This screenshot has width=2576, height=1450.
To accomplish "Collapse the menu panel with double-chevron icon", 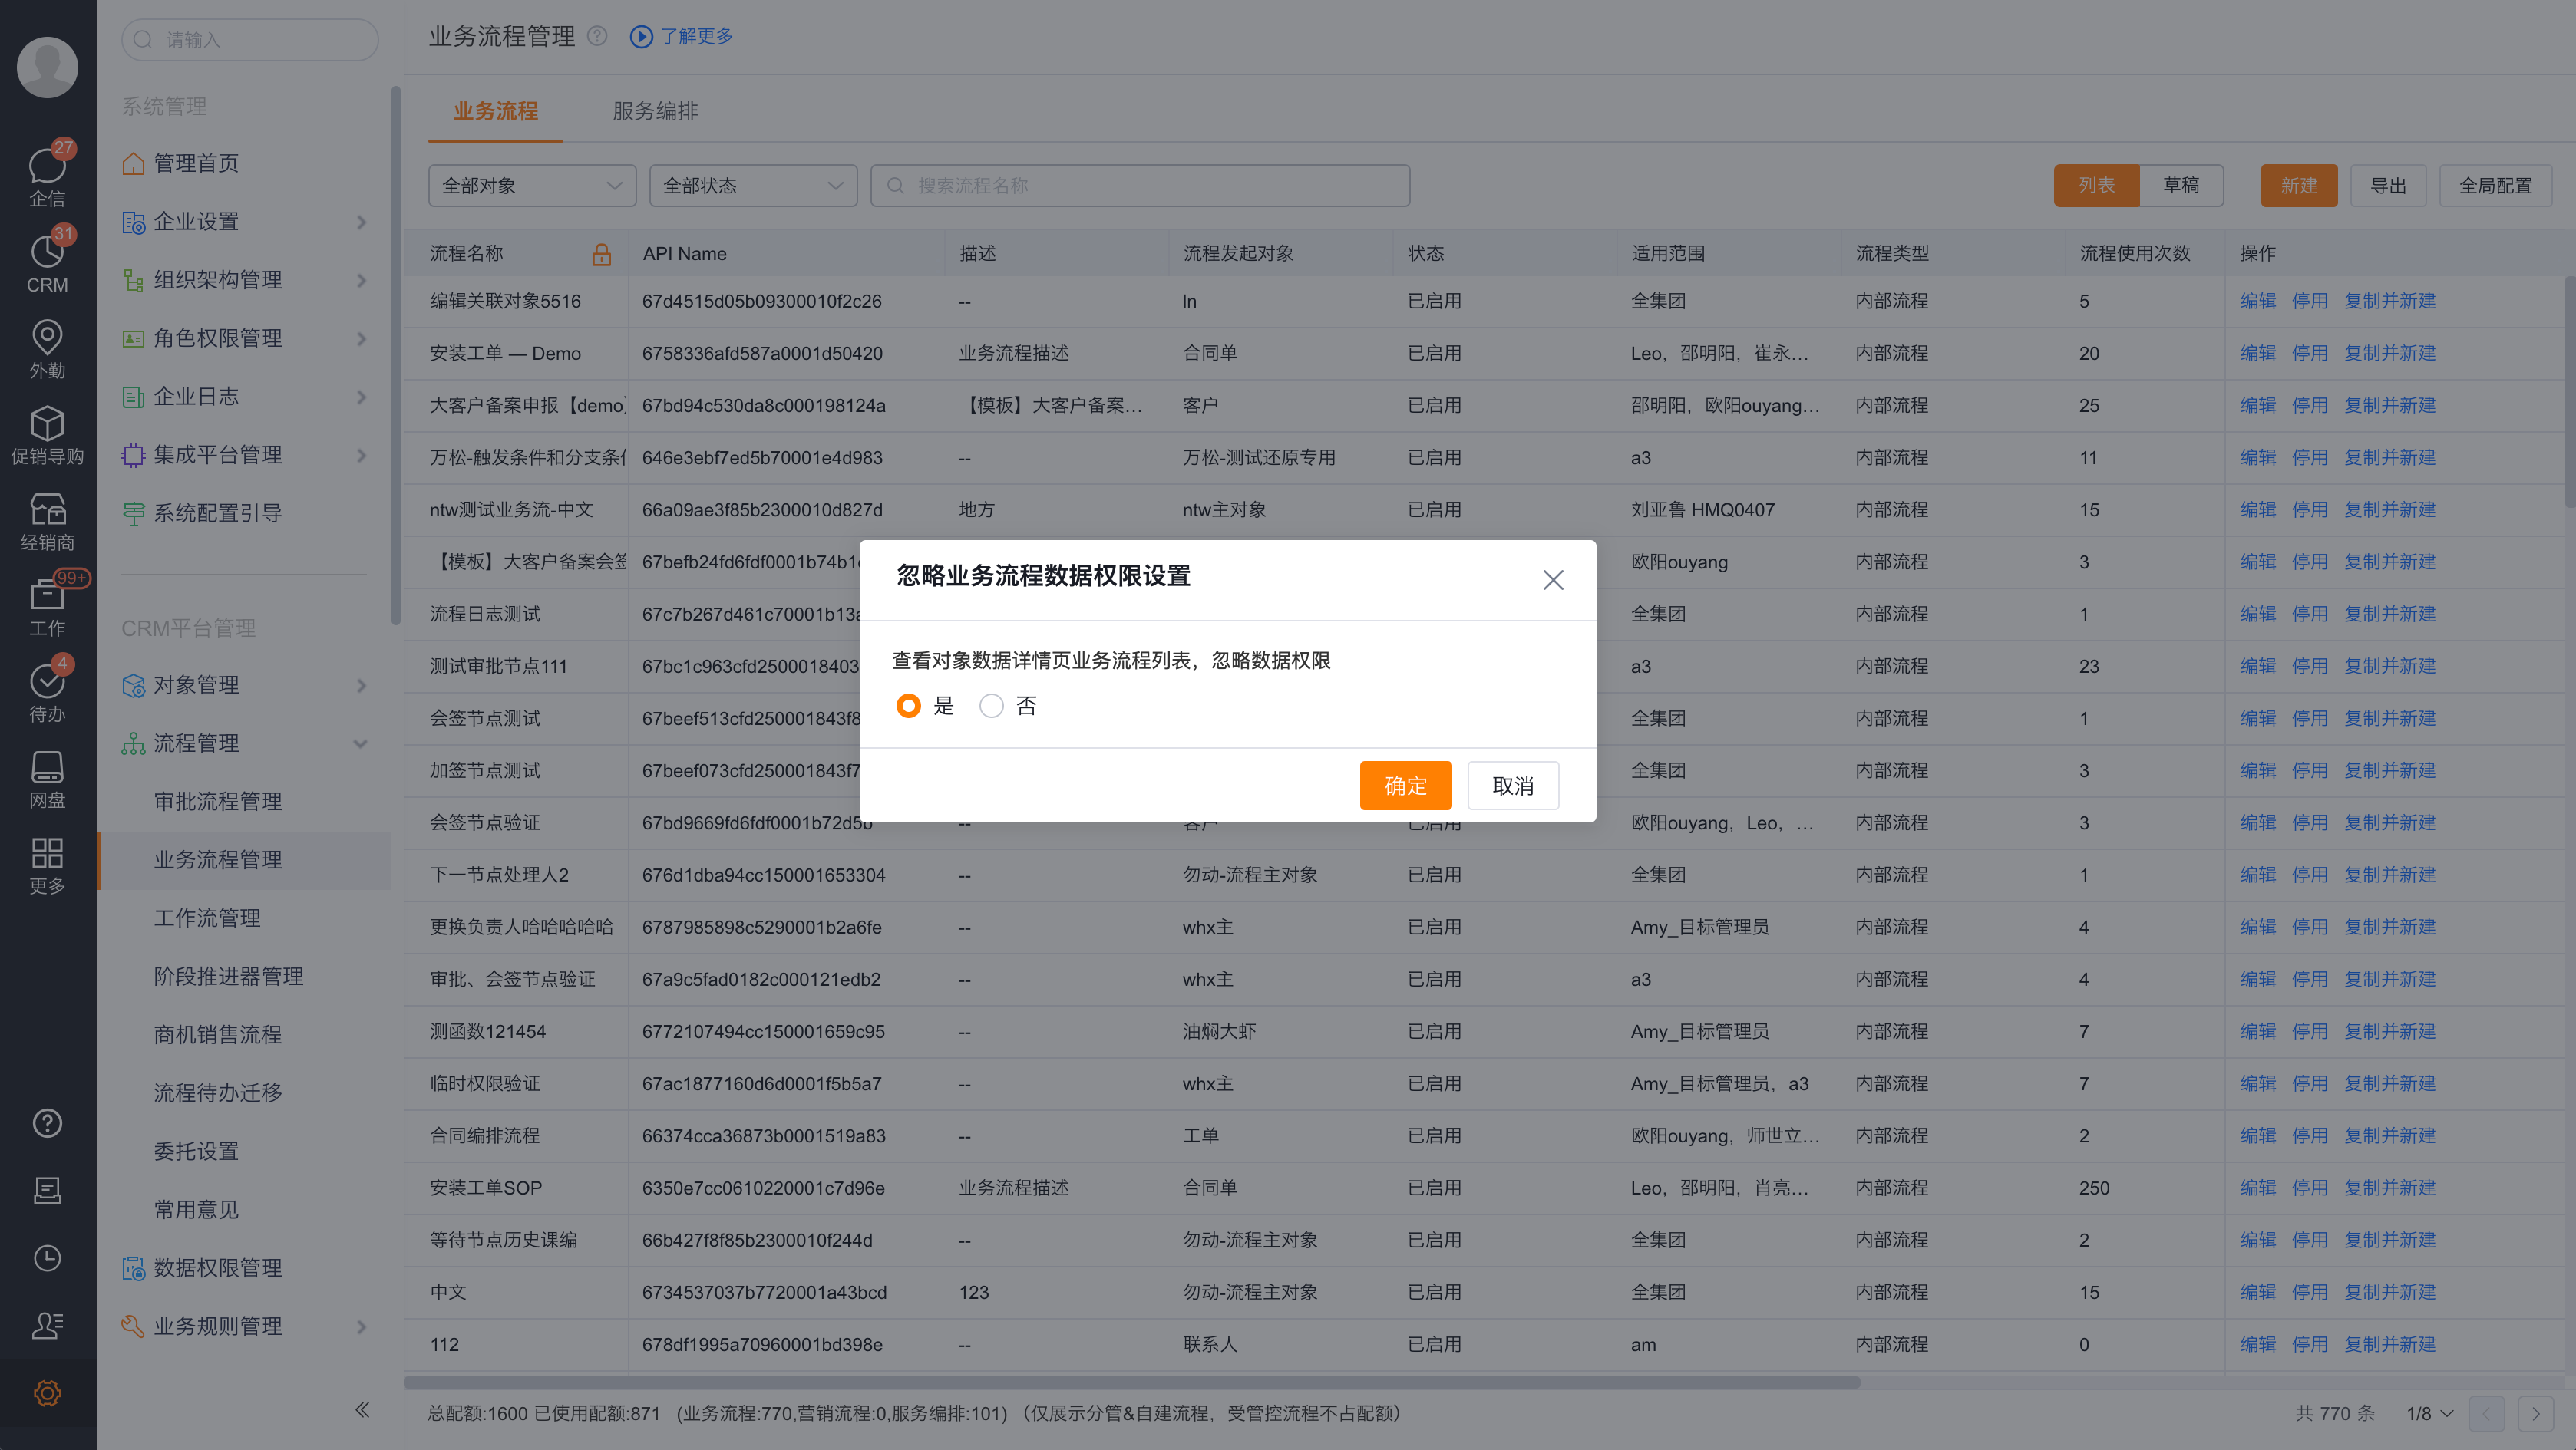I will (362, 1409).
